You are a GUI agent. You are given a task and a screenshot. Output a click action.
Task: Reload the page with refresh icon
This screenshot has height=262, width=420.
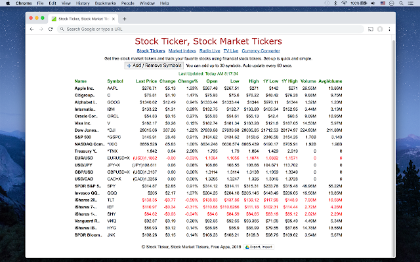51,29
